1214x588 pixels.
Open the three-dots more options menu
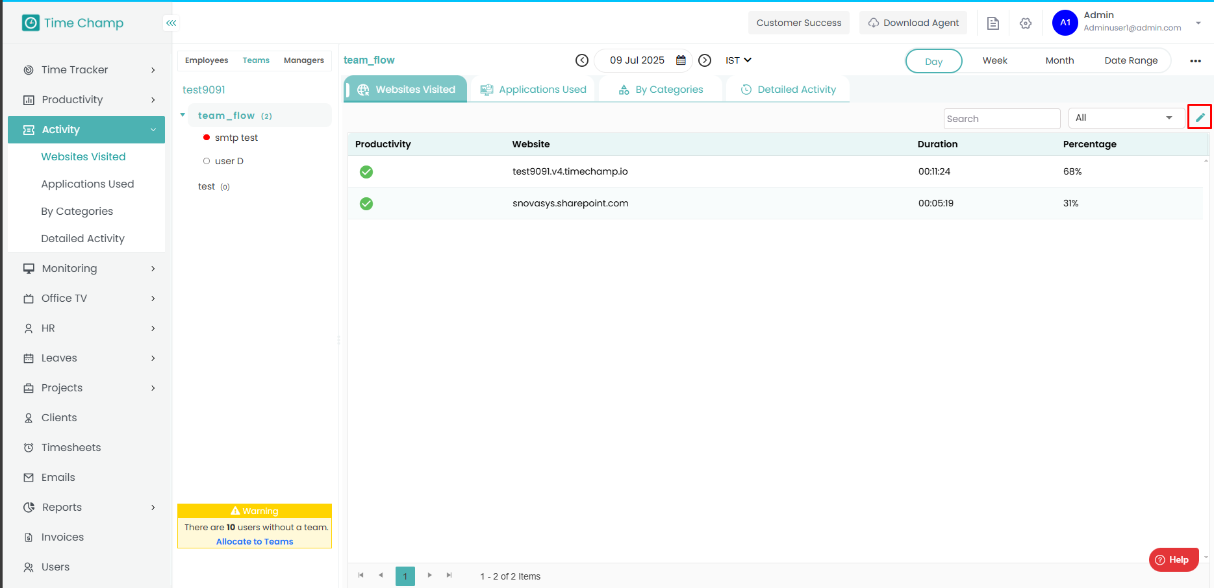[1195, 61]
